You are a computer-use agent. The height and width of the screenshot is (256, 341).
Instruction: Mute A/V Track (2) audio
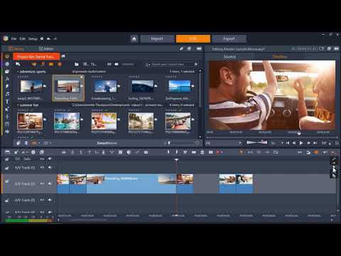click(50, 183)
